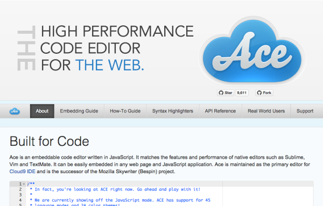Click line number 2 in editor gutter

click(20, 189)
